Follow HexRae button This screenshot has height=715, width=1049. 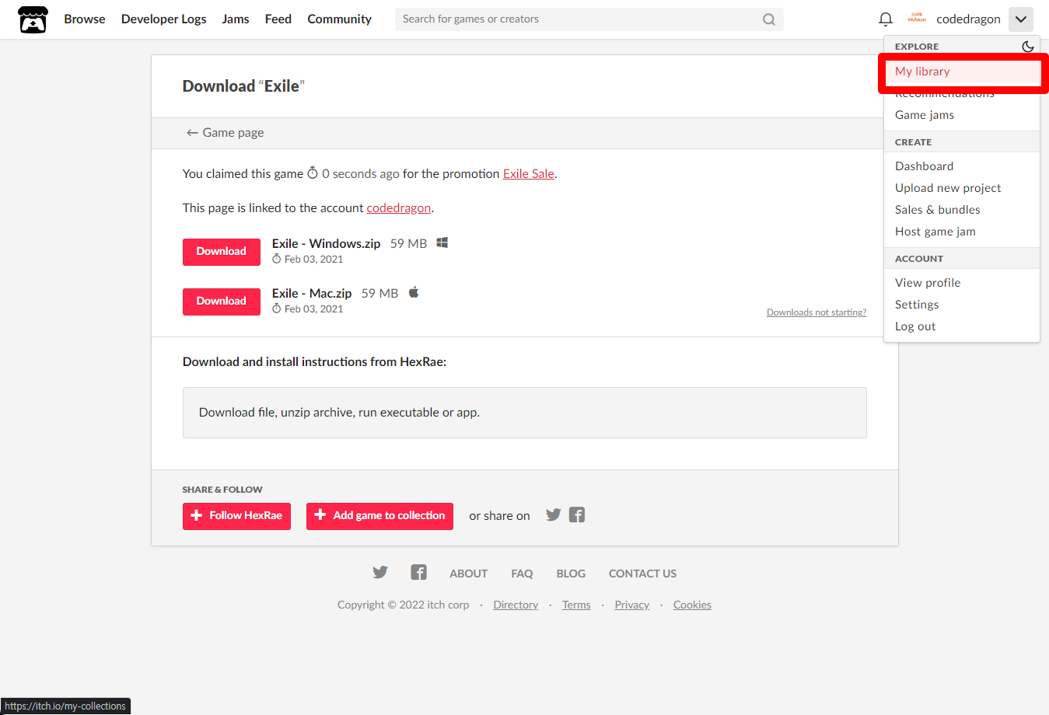coord(236,516)
